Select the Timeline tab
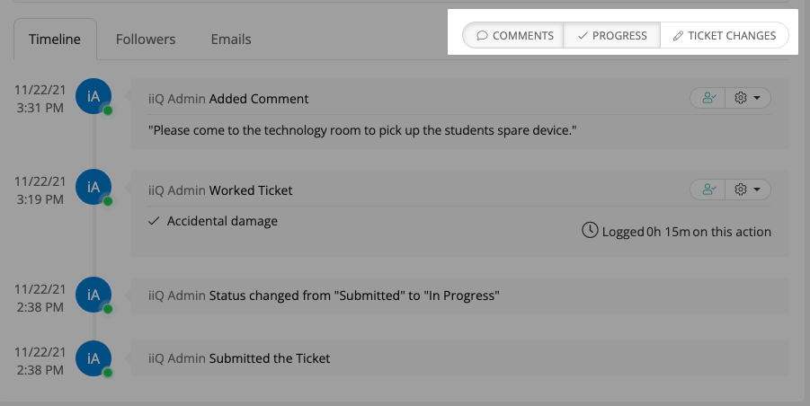This screenshot has height=406, width=810. 55,40
